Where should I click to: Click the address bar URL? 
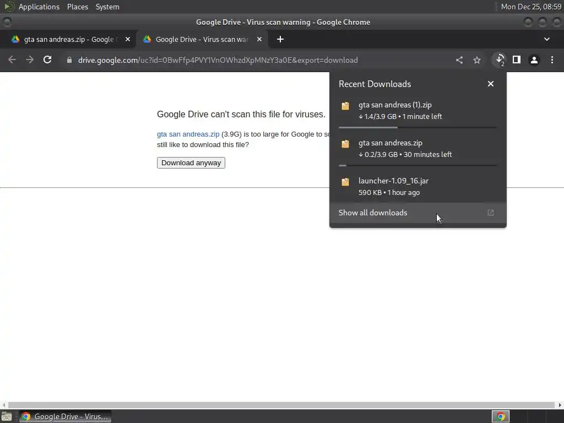tap(218, 60)
